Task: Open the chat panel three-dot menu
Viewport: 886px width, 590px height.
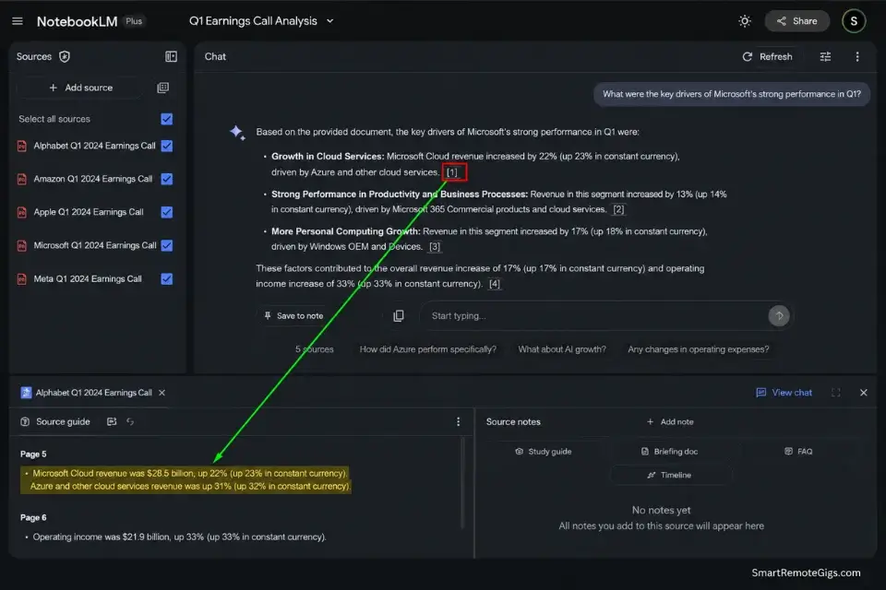Action: (857, 56)
